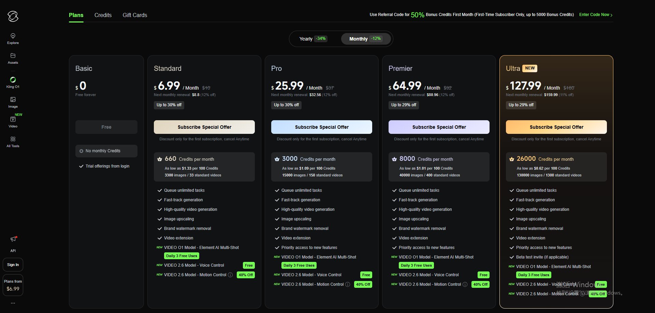This screenshot has width=655, height=313.
Task: Open the Credits tab
Action: click(103, 15)
